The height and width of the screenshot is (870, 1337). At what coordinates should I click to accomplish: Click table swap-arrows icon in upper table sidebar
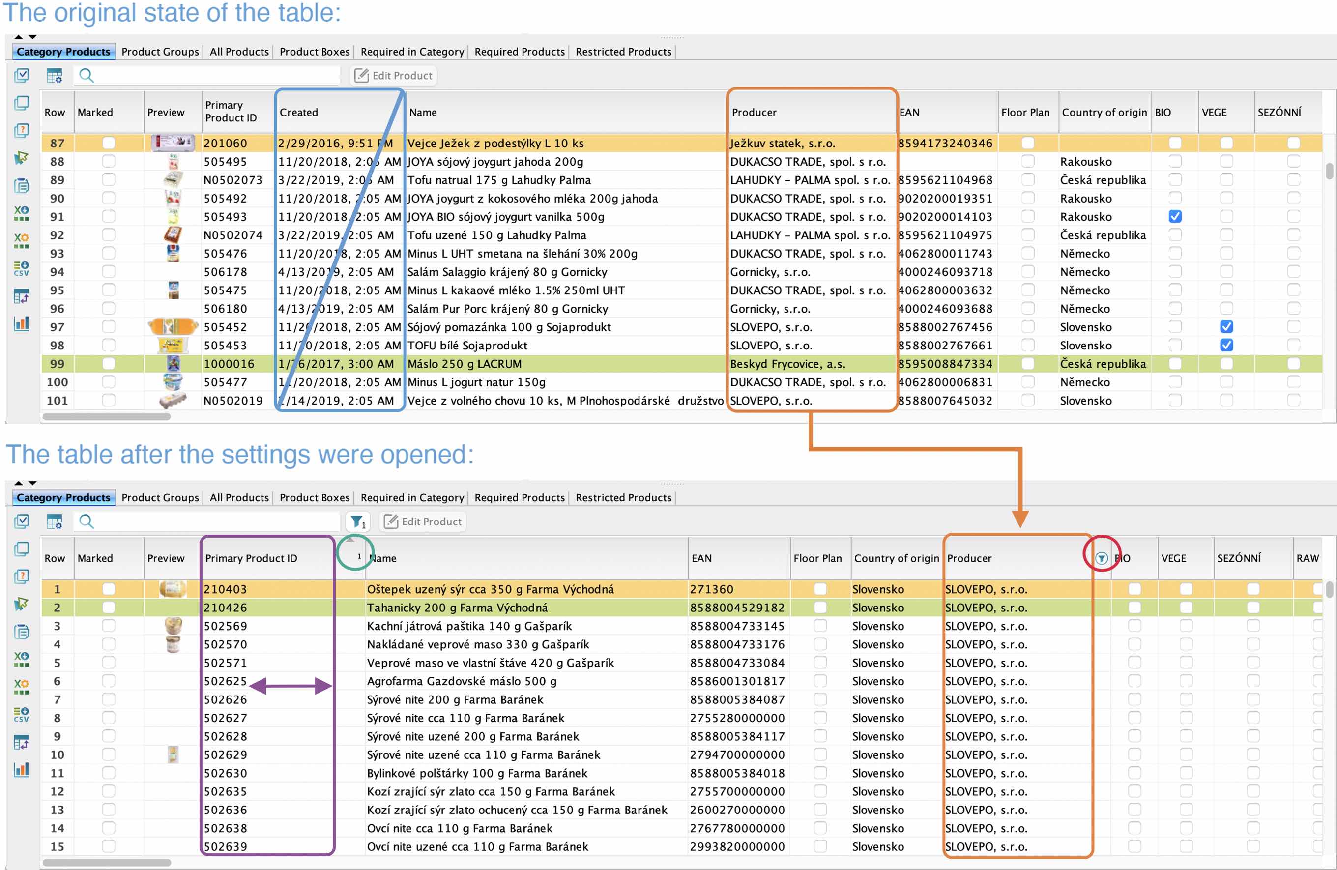pyautogui.click(x=21, y=295)
